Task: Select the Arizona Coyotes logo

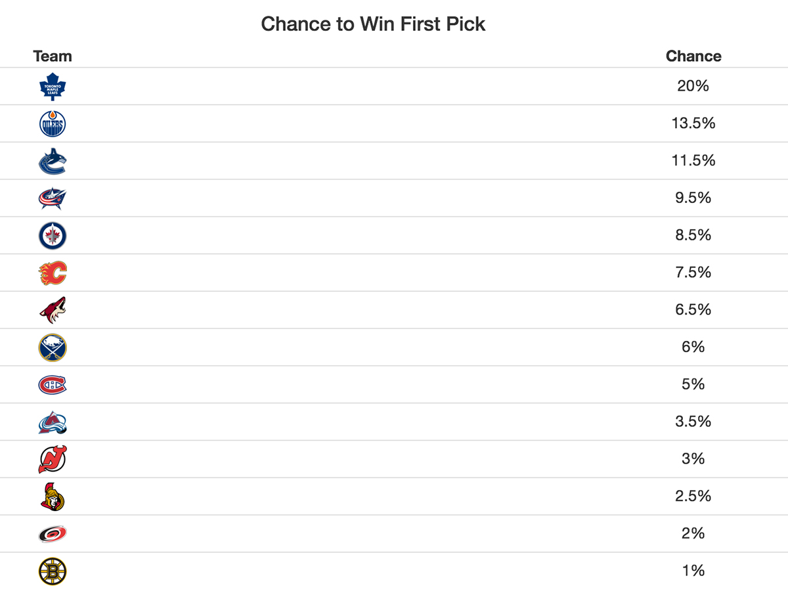Action: tap(53, 311)
